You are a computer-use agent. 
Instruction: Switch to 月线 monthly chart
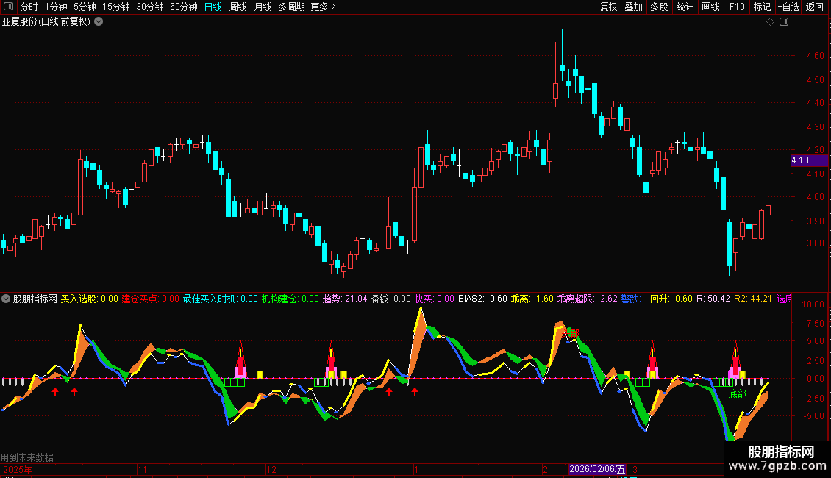pos(263,7)
